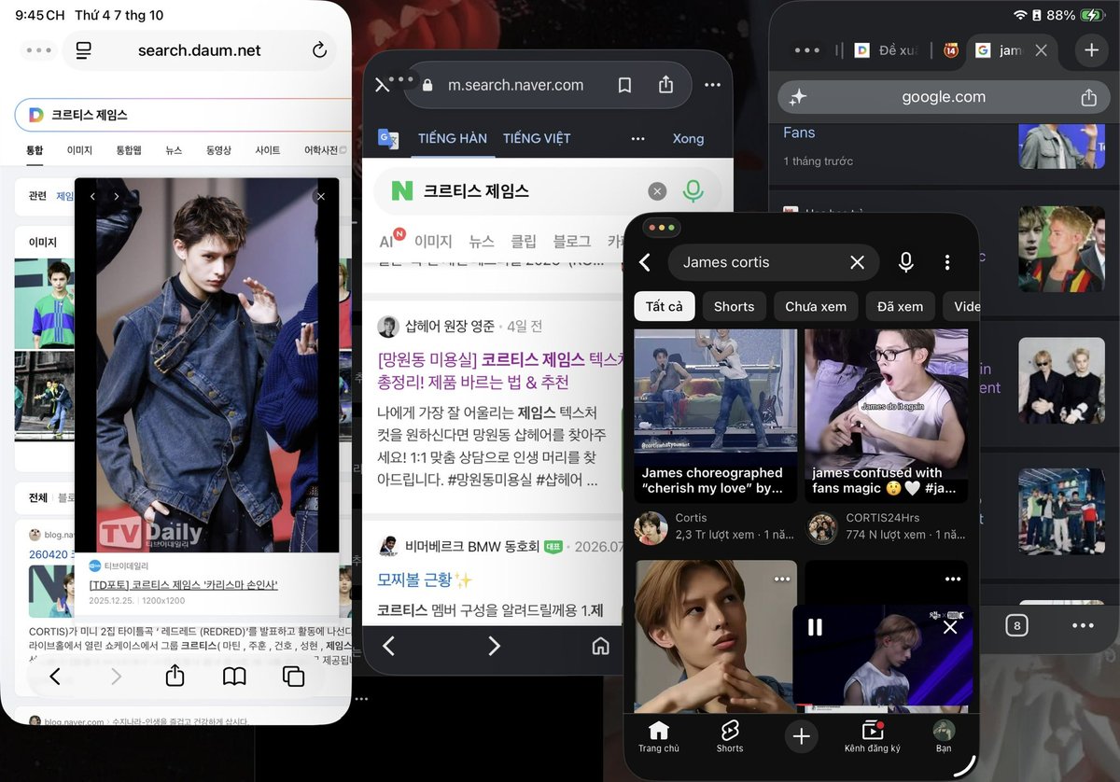Switch to the tab with the 14 icon
This screenshot has width=1120, height=782.
951,50
